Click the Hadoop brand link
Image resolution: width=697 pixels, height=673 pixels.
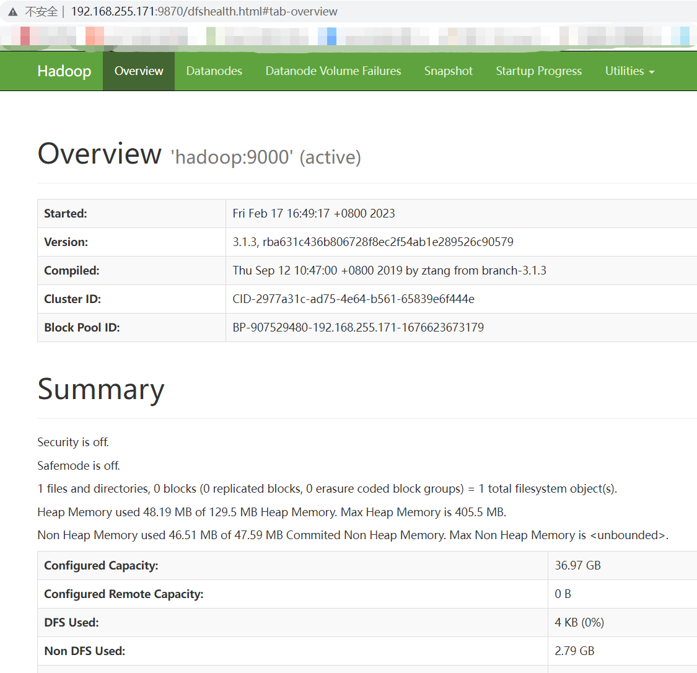pos(64,71)
